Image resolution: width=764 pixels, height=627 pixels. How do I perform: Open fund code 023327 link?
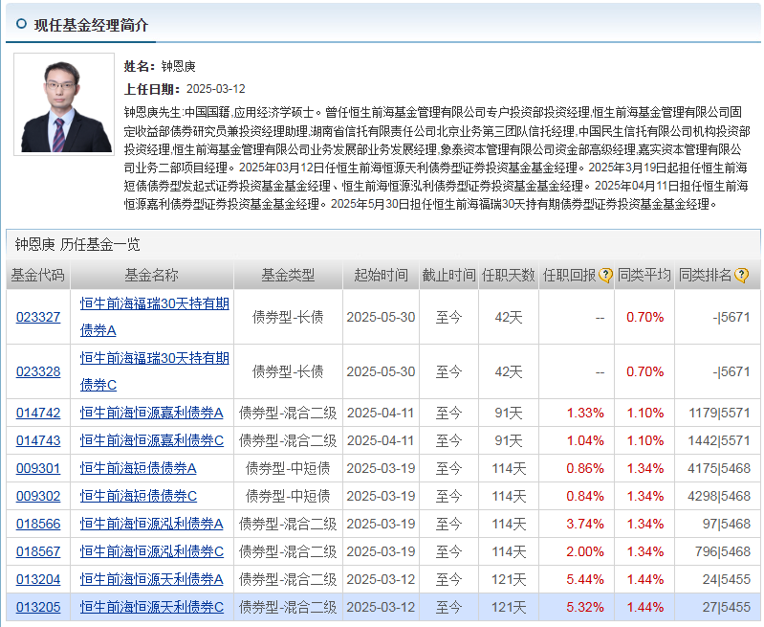(x=38, y=317)
